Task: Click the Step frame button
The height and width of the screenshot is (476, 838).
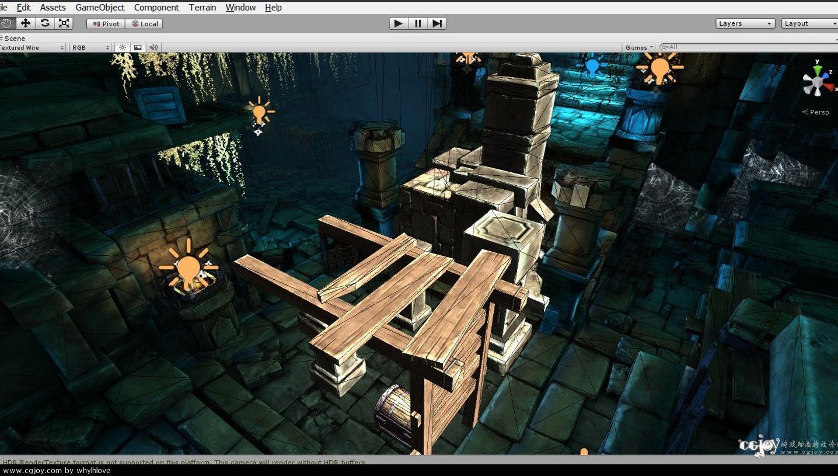Action: click(x=437, y=23)
